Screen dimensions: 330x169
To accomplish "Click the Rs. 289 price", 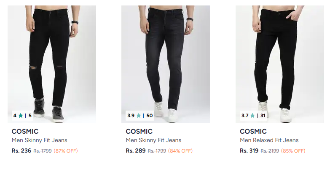I will click(136, 151).
